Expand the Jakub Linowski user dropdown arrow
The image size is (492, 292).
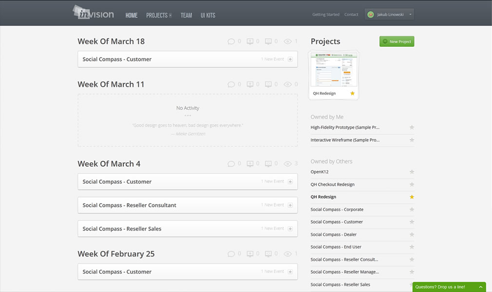pos(410,15)
